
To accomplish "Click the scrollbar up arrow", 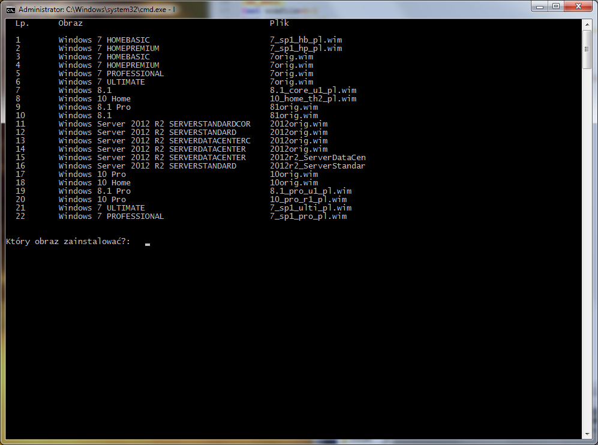I will point(587,25).
